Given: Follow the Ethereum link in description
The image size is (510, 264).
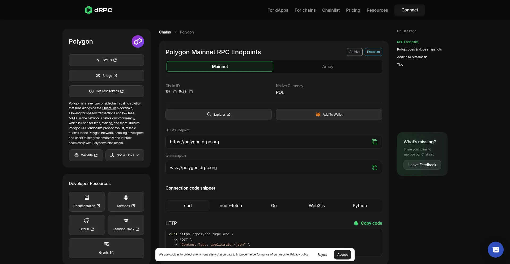Looking at the screenshot, I should [x=109, y=108].
